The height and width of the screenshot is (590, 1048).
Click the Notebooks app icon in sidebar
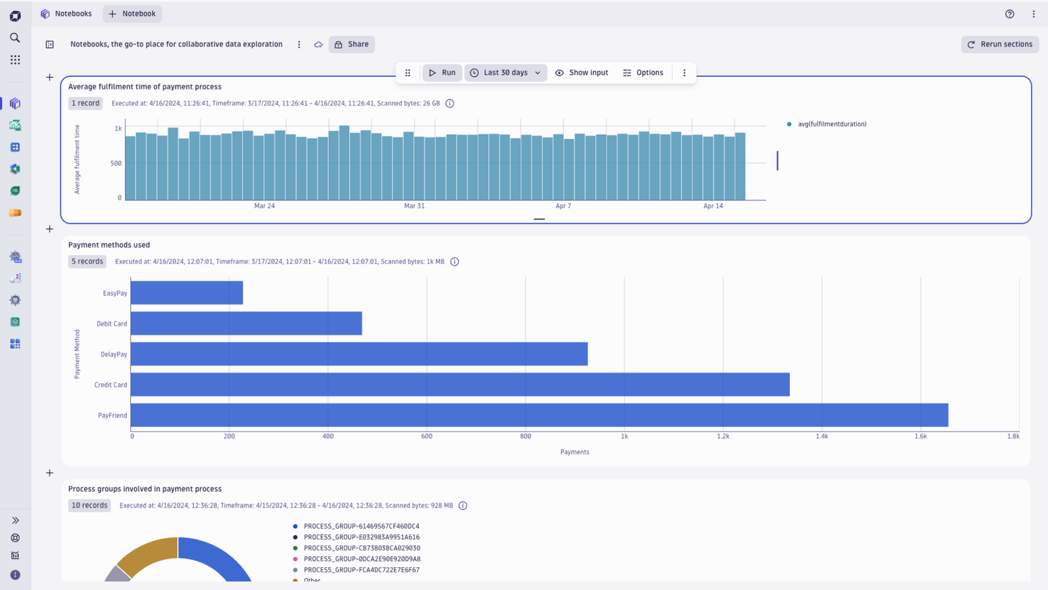pyautogui.click(x=15, y=103)
